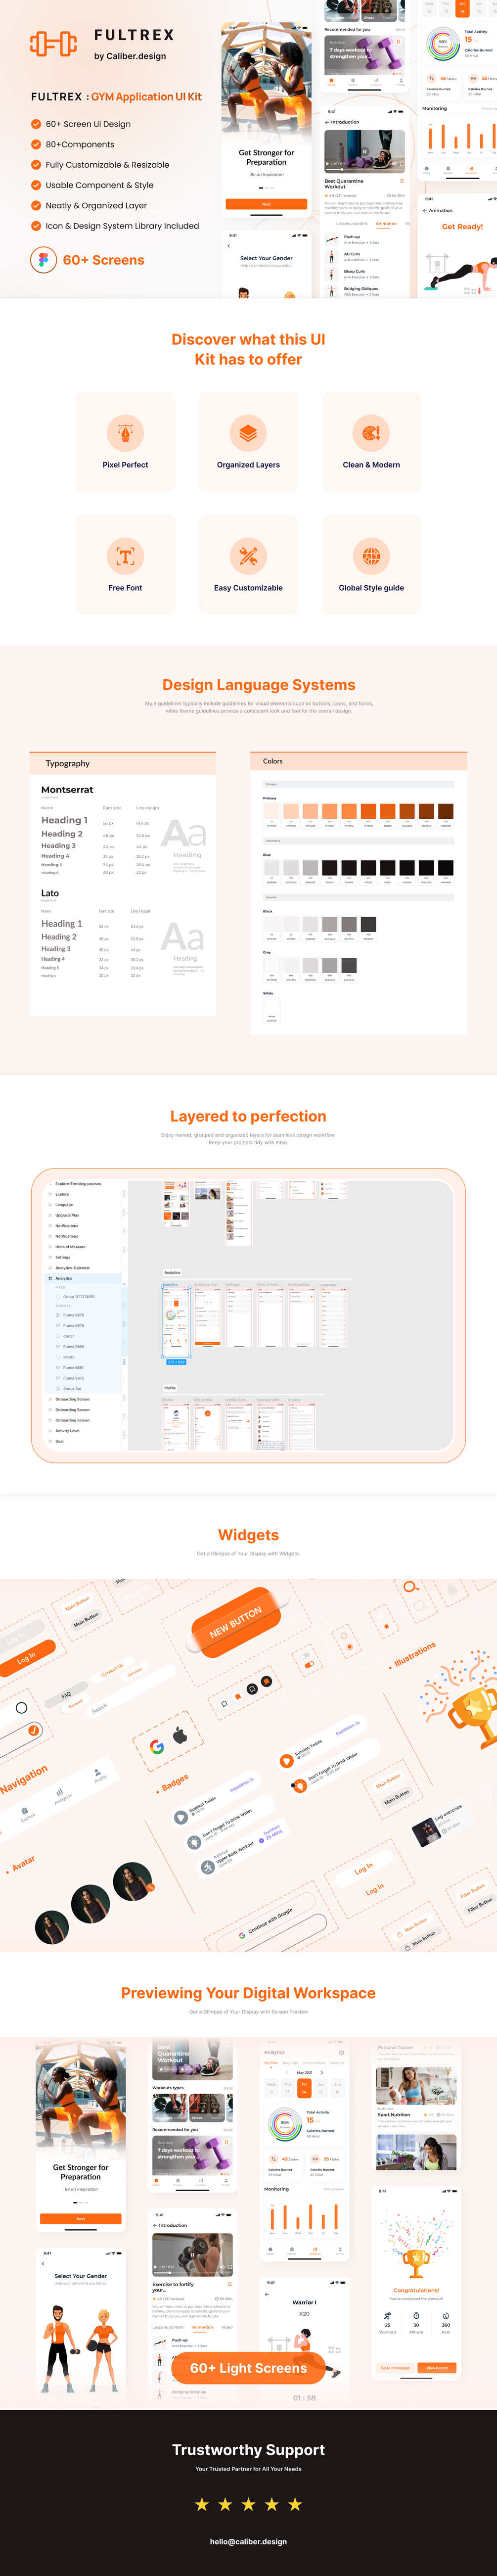
Task: Click the checkmark beside 60+ Screen Ui Design
Action: pyautogui.click(x=36, y=124)
